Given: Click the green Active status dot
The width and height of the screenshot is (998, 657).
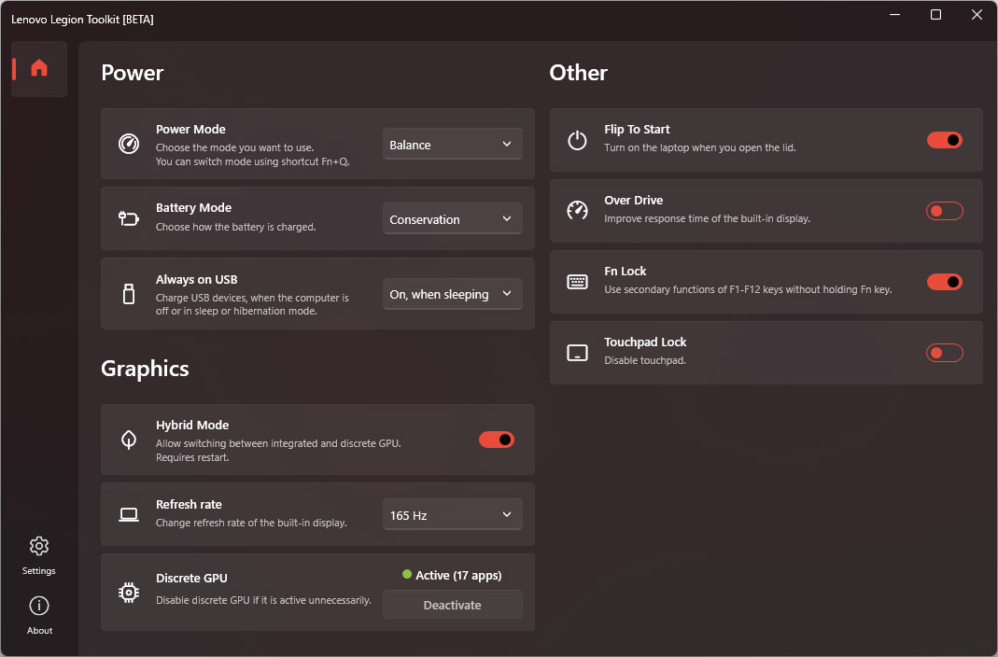Looking at the screenshot, I should point(407,574).
